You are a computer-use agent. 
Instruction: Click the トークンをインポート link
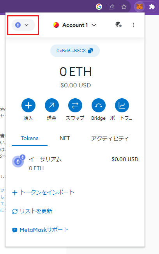[x=43, y=192]
